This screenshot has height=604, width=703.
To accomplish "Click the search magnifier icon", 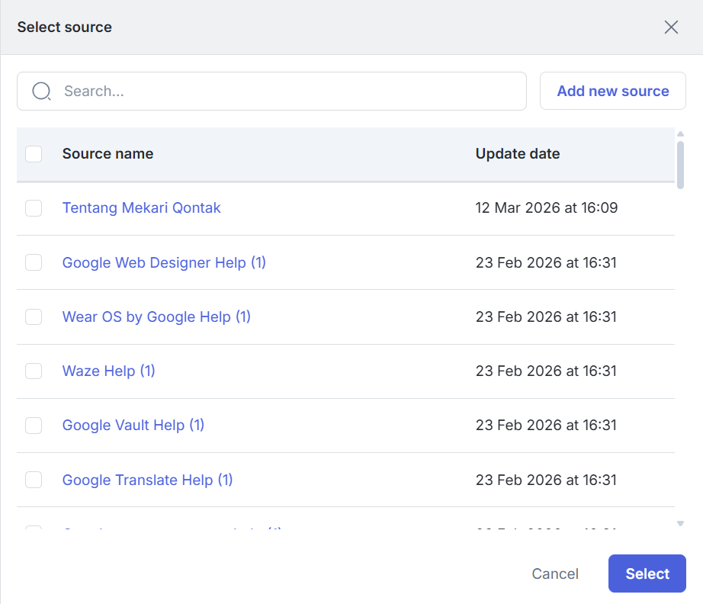I will point(42,92).
